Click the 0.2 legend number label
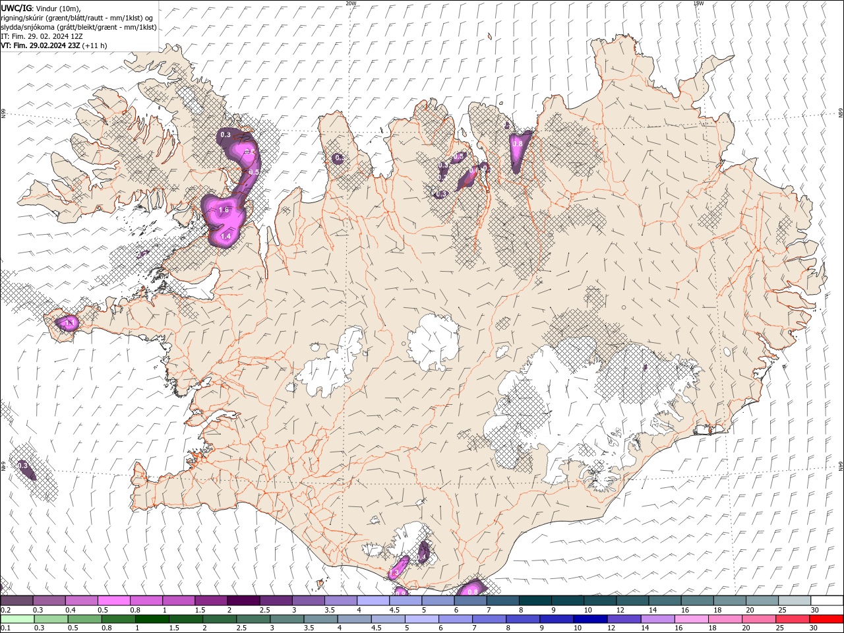The width and height of the screenshot is (844, 633). point(5,610)
